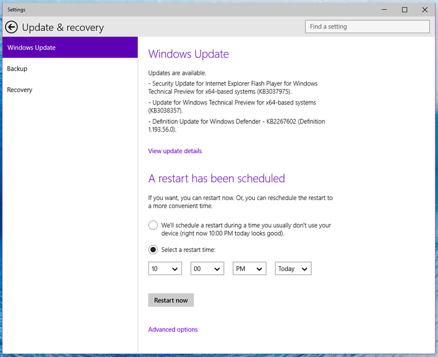
Task: Expand the day dropdown showing Today
Action: point(293,269)
